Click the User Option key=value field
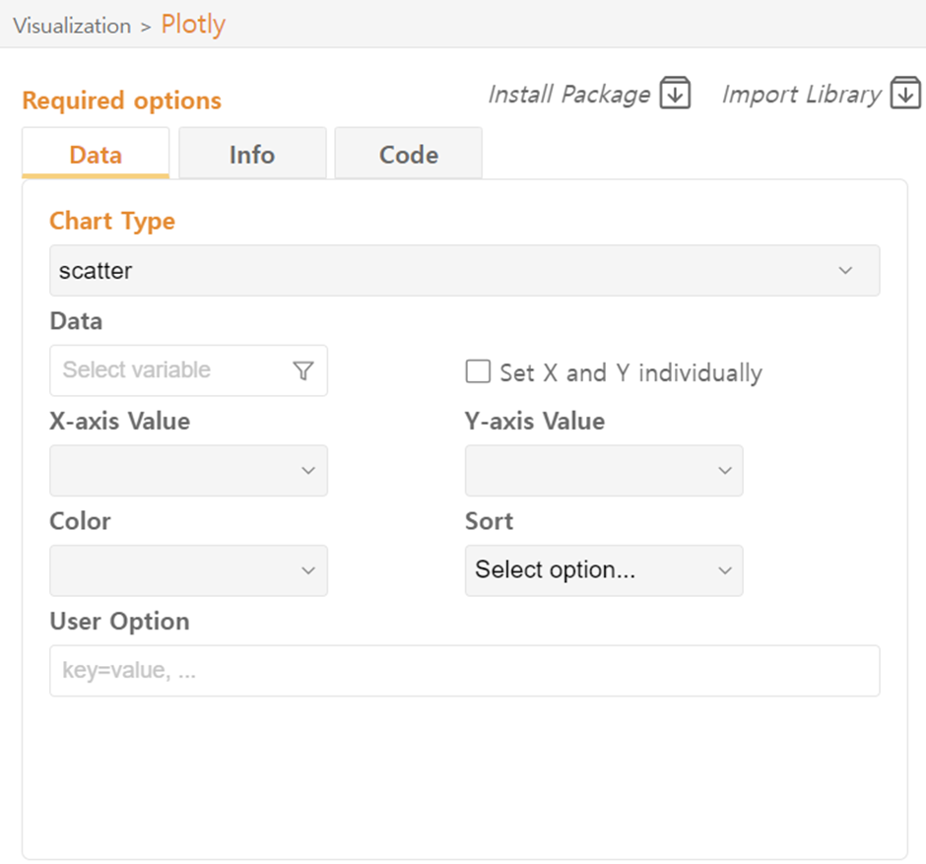Viewport: 926px width, 864px height. pos(464,671)
